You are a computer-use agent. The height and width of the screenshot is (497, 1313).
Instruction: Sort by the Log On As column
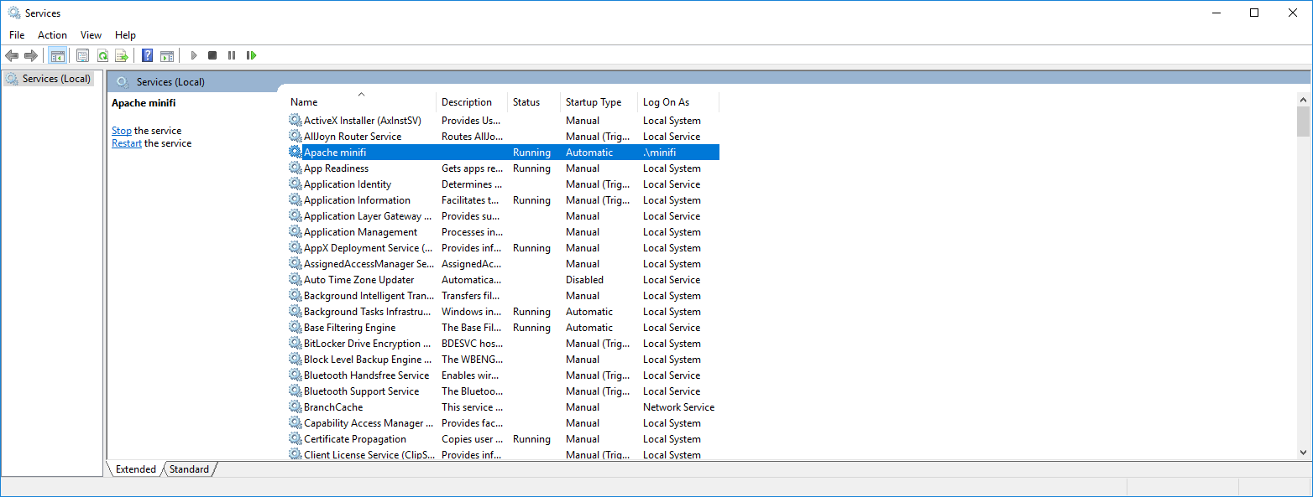click(666, 102)
